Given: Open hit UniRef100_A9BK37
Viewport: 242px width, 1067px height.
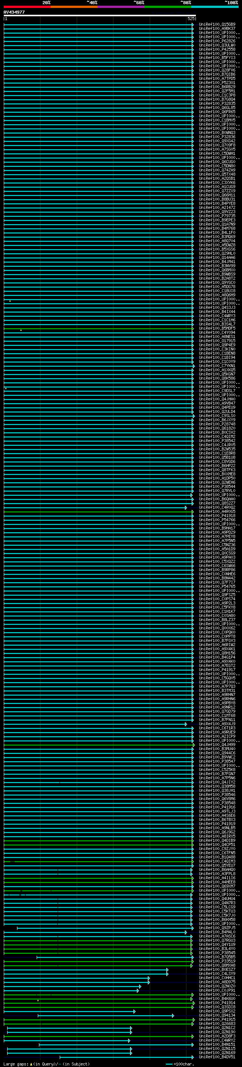Looking at the screenshot, I should 217,29.
